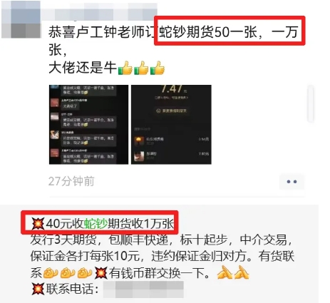
Task: Click the first thumbs-up emoji after 大佬还是牛
Action: click(125, 68)
